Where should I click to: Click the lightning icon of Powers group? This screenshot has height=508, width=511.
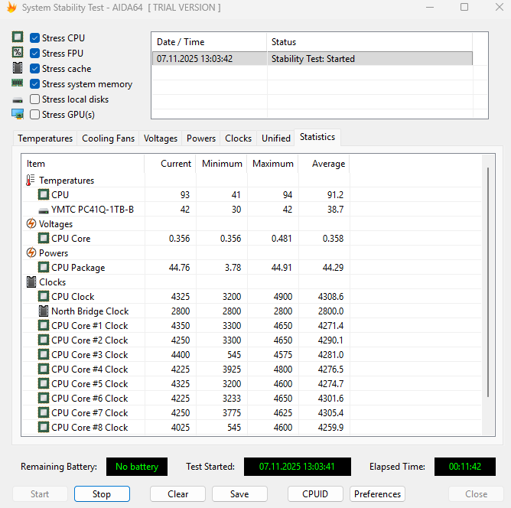31,253
